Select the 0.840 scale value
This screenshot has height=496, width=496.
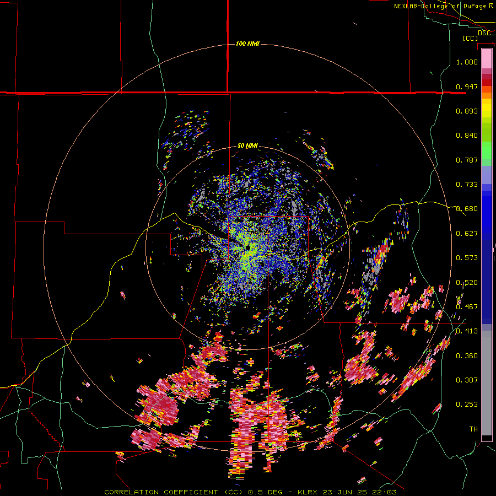467,136
